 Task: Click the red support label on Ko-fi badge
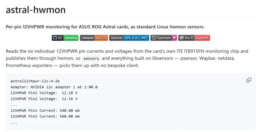[x=202, y=38]
